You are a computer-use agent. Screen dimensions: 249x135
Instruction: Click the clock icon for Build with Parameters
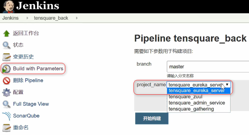click(x=6, y=69)
